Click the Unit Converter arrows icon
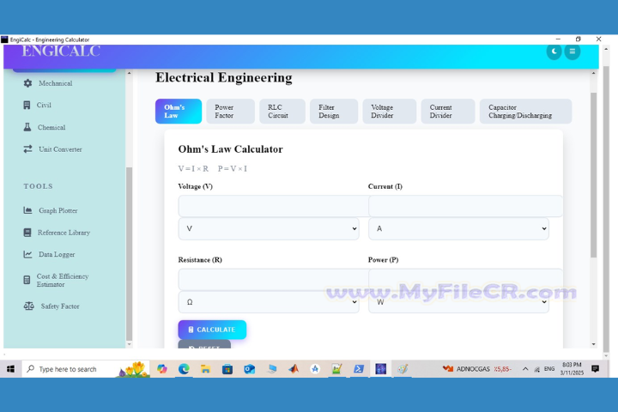The width and height of the screenshot is (618, 412). click(x=27, y=149)
